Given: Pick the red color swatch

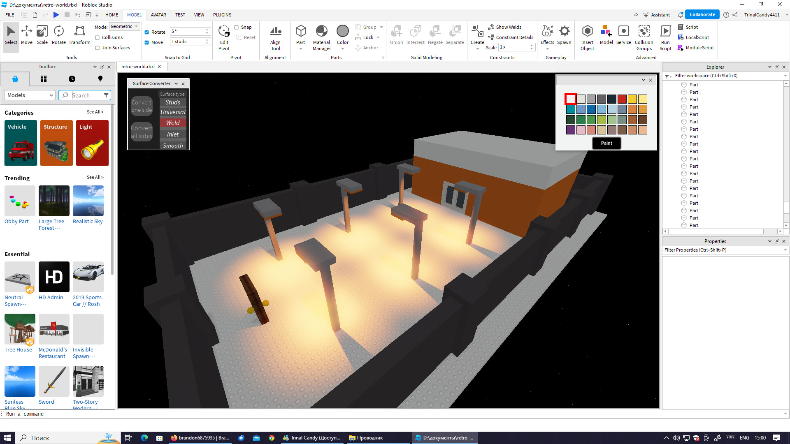Looking at the screenshot, I should point(622,99).
